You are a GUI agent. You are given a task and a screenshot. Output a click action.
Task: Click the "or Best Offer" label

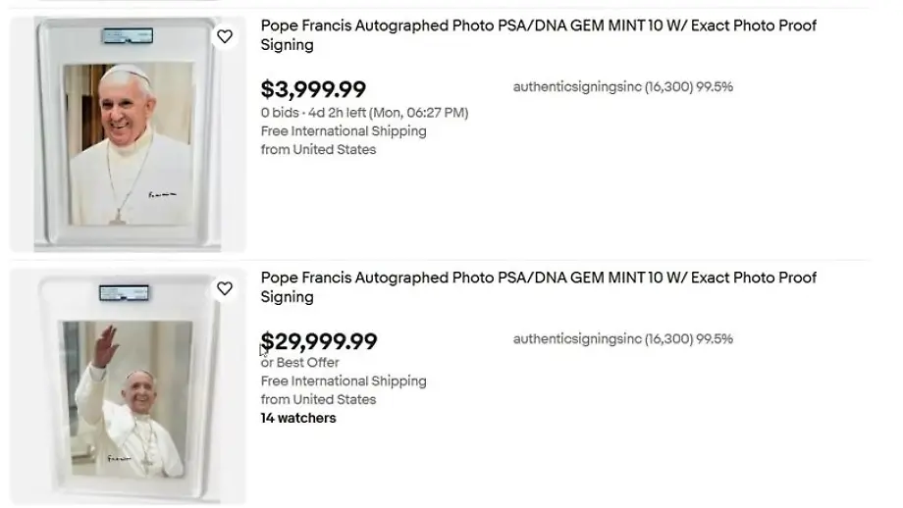pyautogui.click(x=299, y=363)
